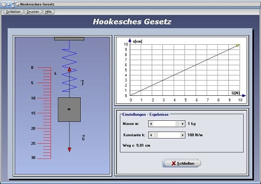Open the Drucken menu item
Screen dimensions: 261x184
coord(33,12)
